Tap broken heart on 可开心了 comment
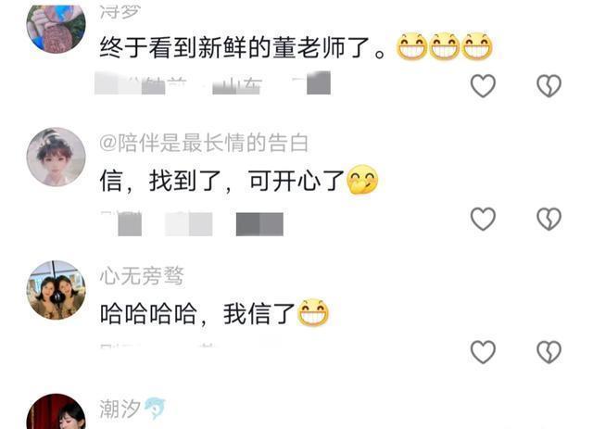This screenshot has height=429, width=593. pos(549,219)
